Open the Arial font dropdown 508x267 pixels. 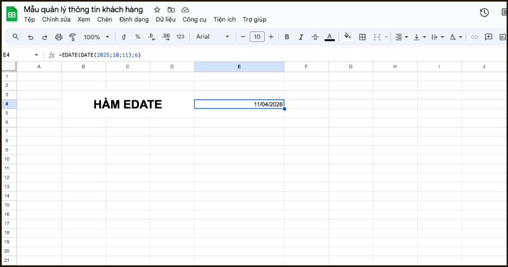tap(213, 37)
